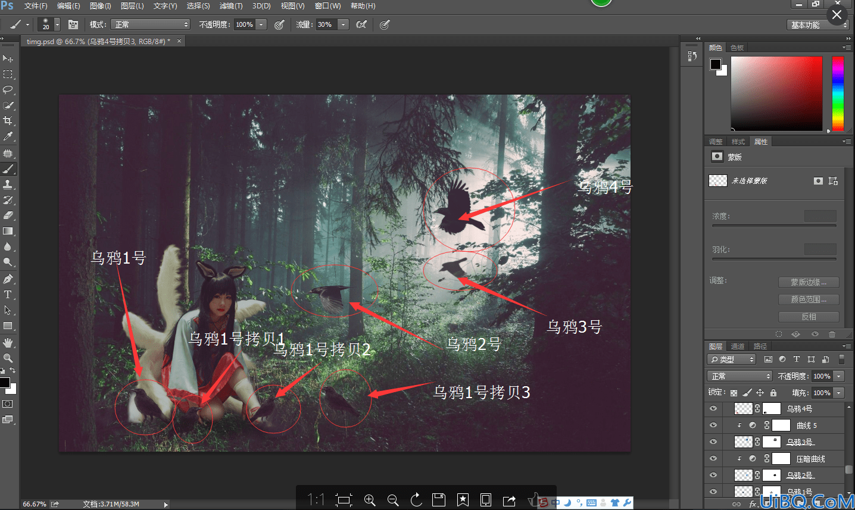This screenshot has height=510, width=855.
Task: Select the Brush tool in toolbox
Action: [x=8, y=169]
